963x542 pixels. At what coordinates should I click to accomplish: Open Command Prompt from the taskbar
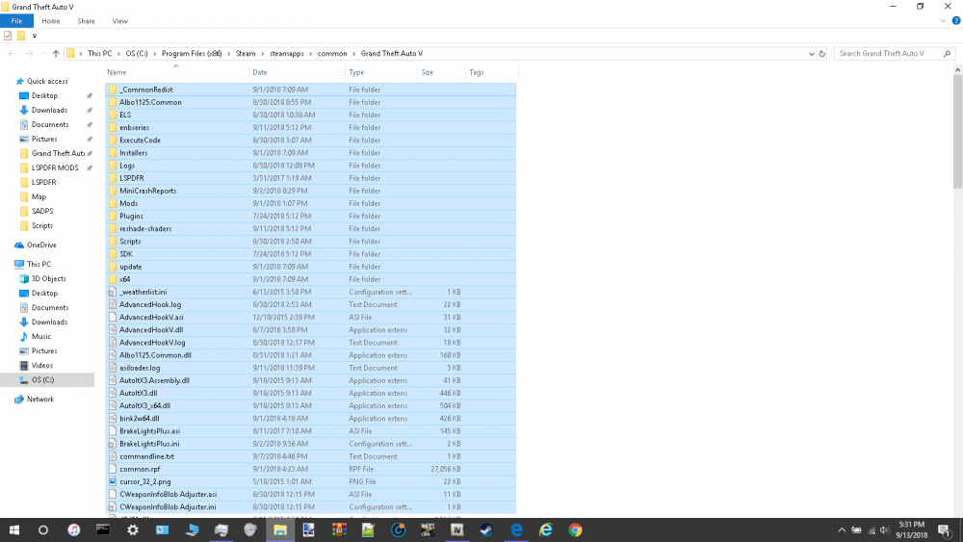[x=103, y=529]
